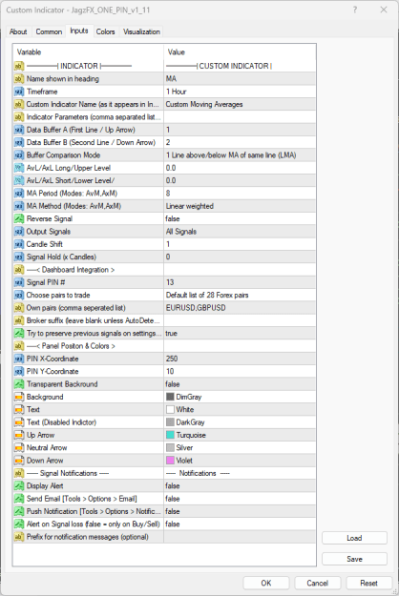Click the double icon beside AvL/AxL Long/Upper Level

tap(19, 168)
